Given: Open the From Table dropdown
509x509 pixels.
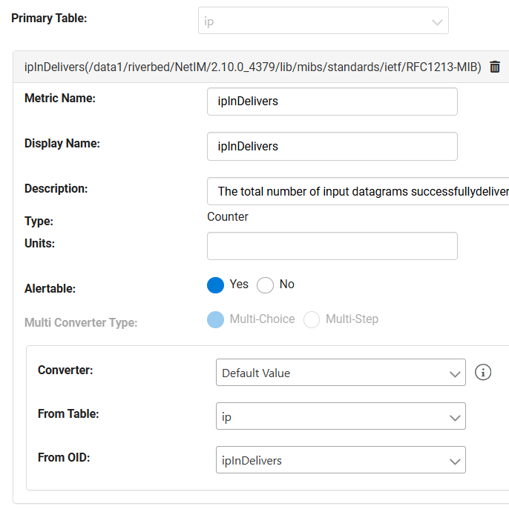Looking at the screenshot, I should point(341,417).
